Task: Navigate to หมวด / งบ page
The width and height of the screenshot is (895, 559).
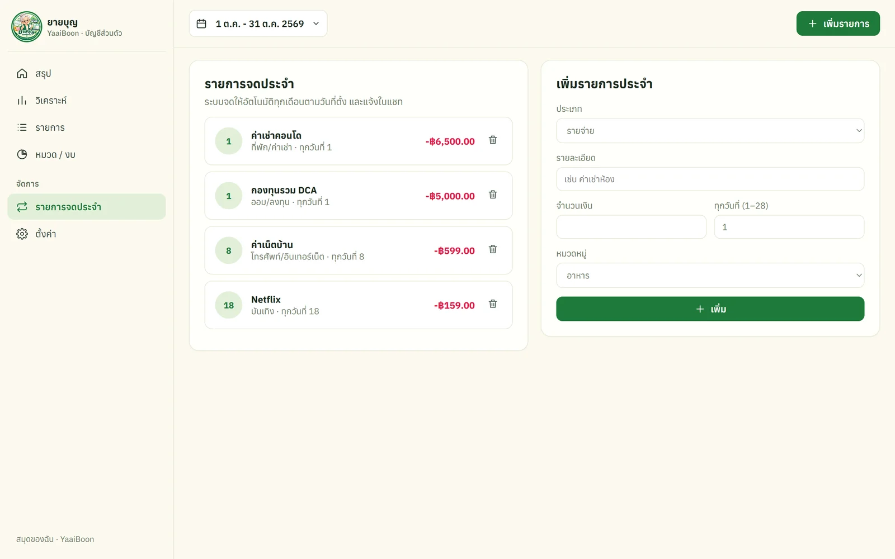Action: pos(87,154)
